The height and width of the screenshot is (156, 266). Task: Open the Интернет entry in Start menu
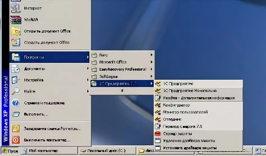click(50, 8)
